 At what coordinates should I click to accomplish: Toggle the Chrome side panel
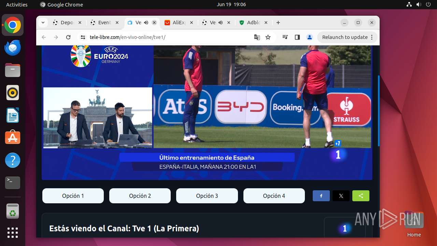point(297,37)
